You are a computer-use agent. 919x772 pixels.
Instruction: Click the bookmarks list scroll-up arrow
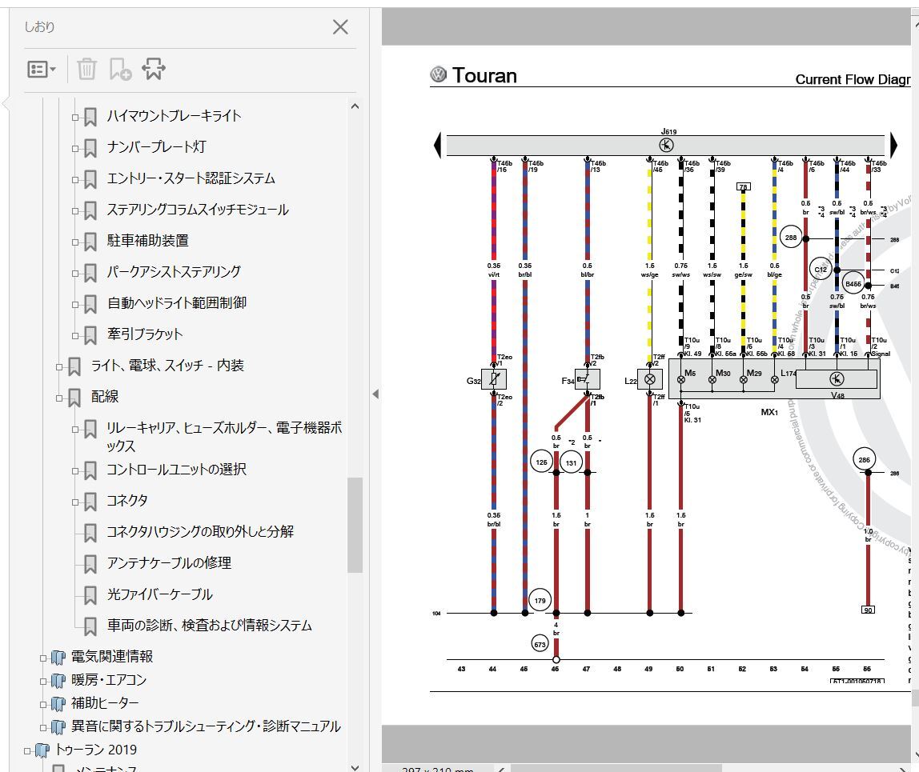[355, 106]
